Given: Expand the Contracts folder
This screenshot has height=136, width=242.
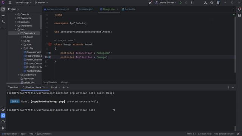Looking at the screenshot, I should click(16, 18).
